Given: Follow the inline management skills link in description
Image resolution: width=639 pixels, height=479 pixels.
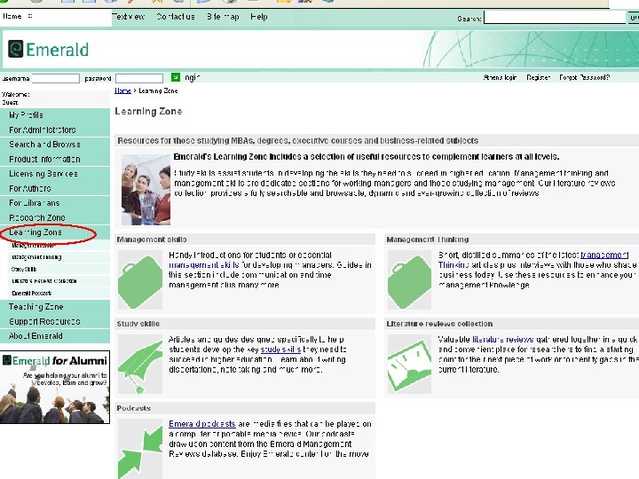Looking at the screenshot, I should (x=204, y=265).
